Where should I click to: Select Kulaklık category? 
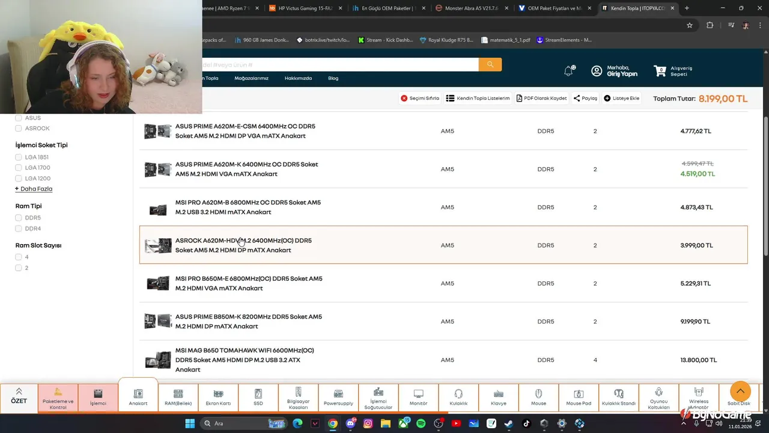pyautogui.click(x=458, y=398)
